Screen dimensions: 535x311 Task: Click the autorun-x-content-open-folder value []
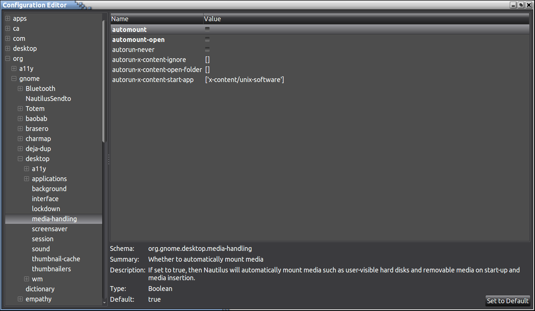tap(207, 69)
